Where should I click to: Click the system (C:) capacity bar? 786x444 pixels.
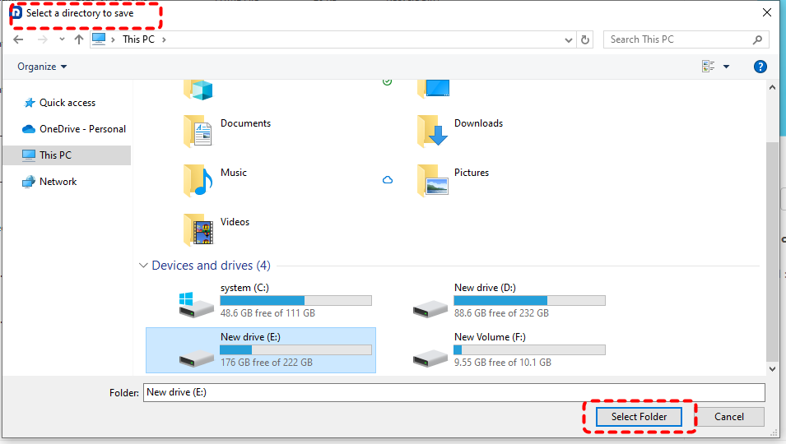click(x=295, y=300)
